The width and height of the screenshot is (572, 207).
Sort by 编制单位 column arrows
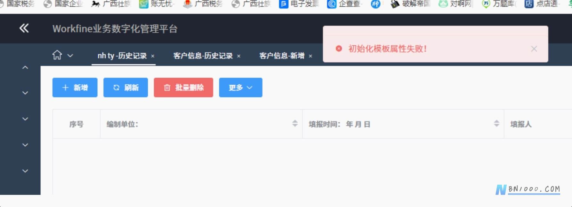tap(295, 124)
